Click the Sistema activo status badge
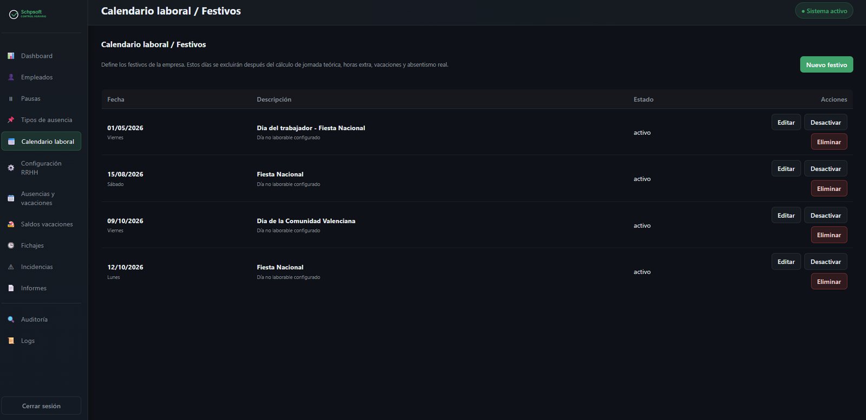 (824, 11)
